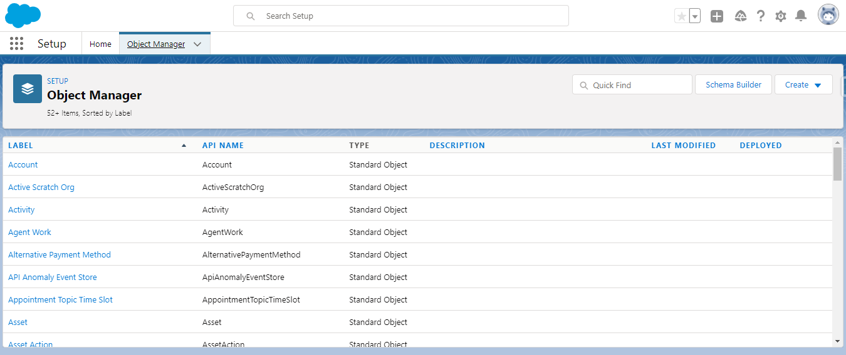This screenshot has width=846, height=355.
Task: Click the Salesforce cloud logo
Action: click(x=23, y=16)
